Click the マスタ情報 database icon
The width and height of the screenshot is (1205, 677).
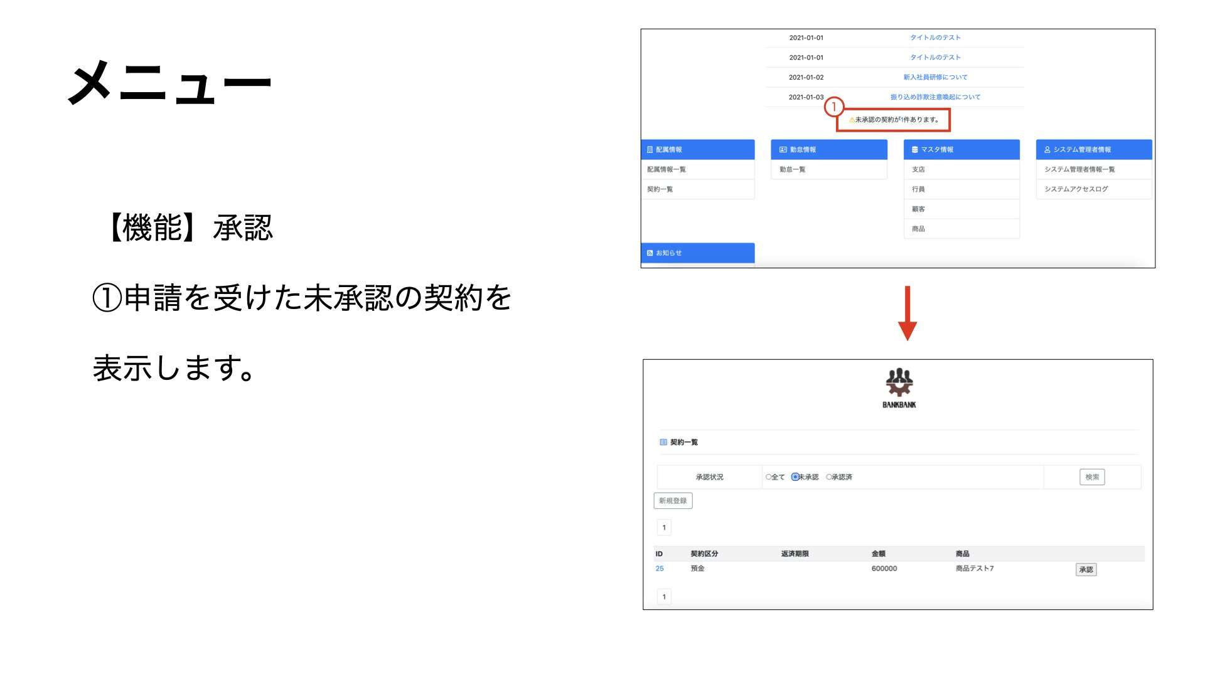tap(914, 150)
